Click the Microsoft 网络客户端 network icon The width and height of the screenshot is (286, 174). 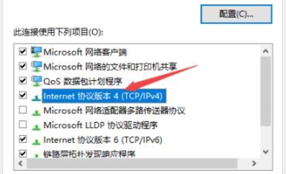coord(36,52)
